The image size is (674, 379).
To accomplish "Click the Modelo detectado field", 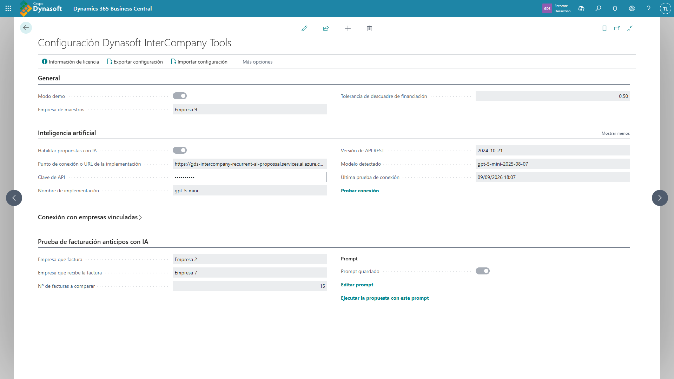I will [x=553, y=164].
